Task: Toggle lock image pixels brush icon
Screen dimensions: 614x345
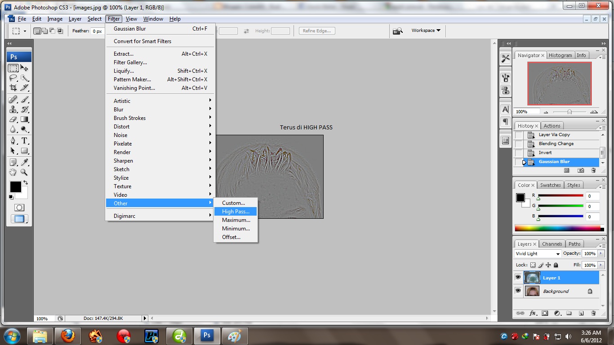Action: [541, 265]
